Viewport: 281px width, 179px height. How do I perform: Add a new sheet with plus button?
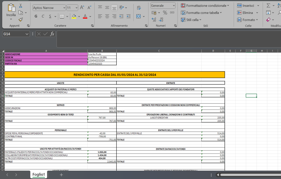click(61, 175)
